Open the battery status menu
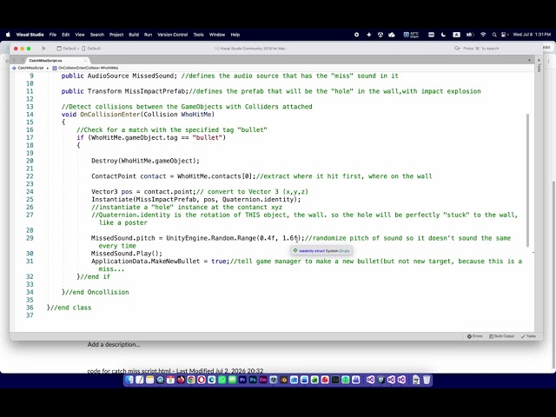 [470, 35]
